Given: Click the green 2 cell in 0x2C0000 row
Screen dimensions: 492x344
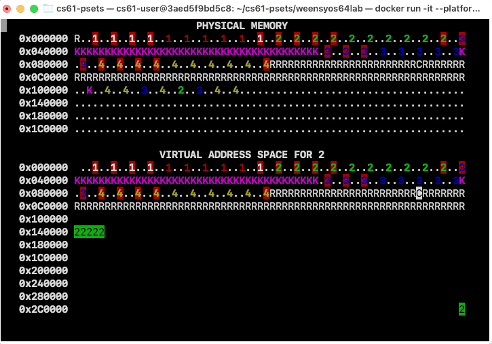Looking at the screenshot, I should [x=462, y=309].
